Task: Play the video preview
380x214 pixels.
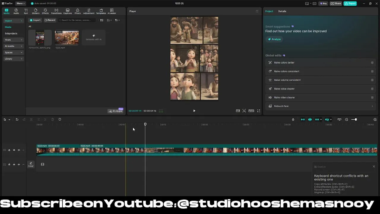Action: (194, 111)
